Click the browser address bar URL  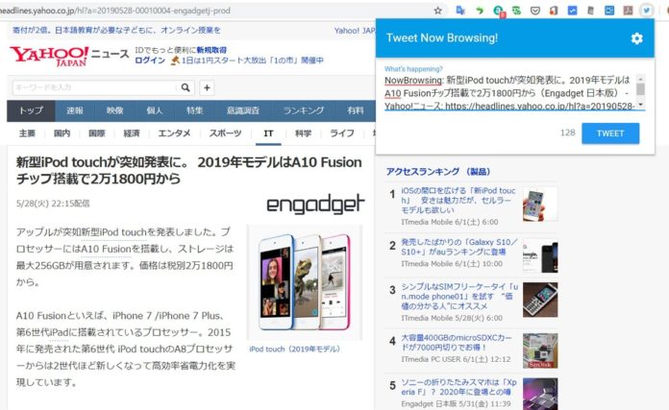[x=115, y=11]
